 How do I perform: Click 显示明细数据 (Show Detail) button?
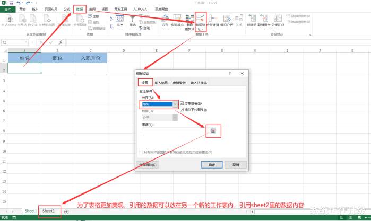coord(298,16)
